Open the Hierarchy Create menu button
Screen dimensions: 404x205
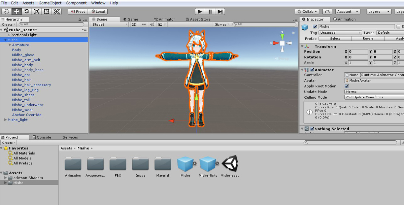click(8, 24)
